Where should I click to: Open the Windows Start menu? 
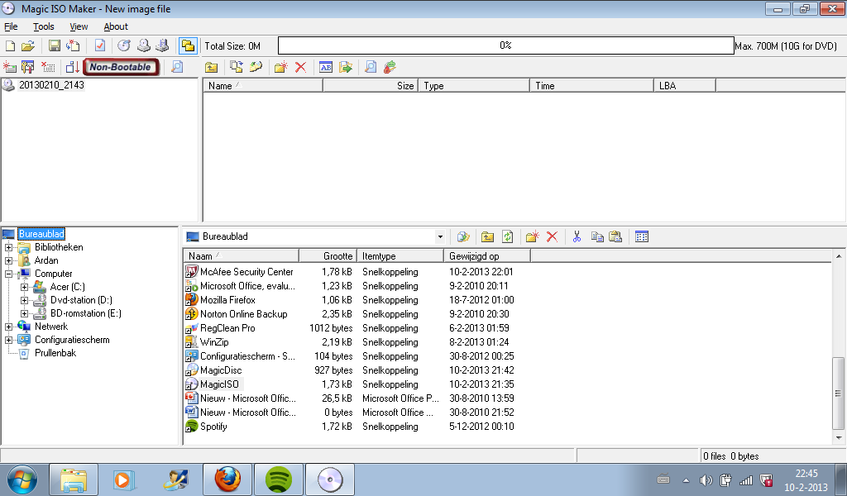pos(22,479)
